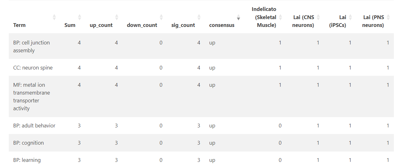Click sort arrows for Sum column
The width and height of the screenshot is (397, 165).
tap(79, 17)
